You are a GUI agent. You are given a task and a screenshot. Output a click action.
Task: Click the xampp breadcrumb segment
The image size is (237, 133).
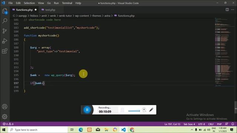tap(23, 16)
